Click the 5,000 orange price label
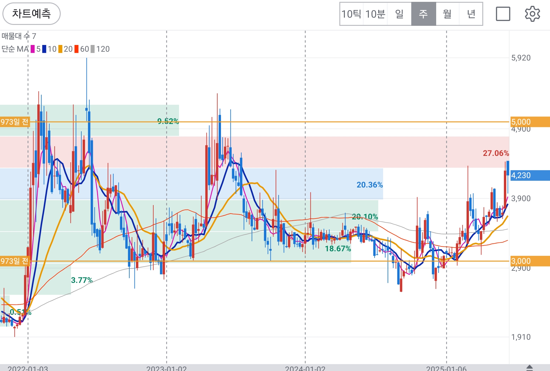 [530, 122]
